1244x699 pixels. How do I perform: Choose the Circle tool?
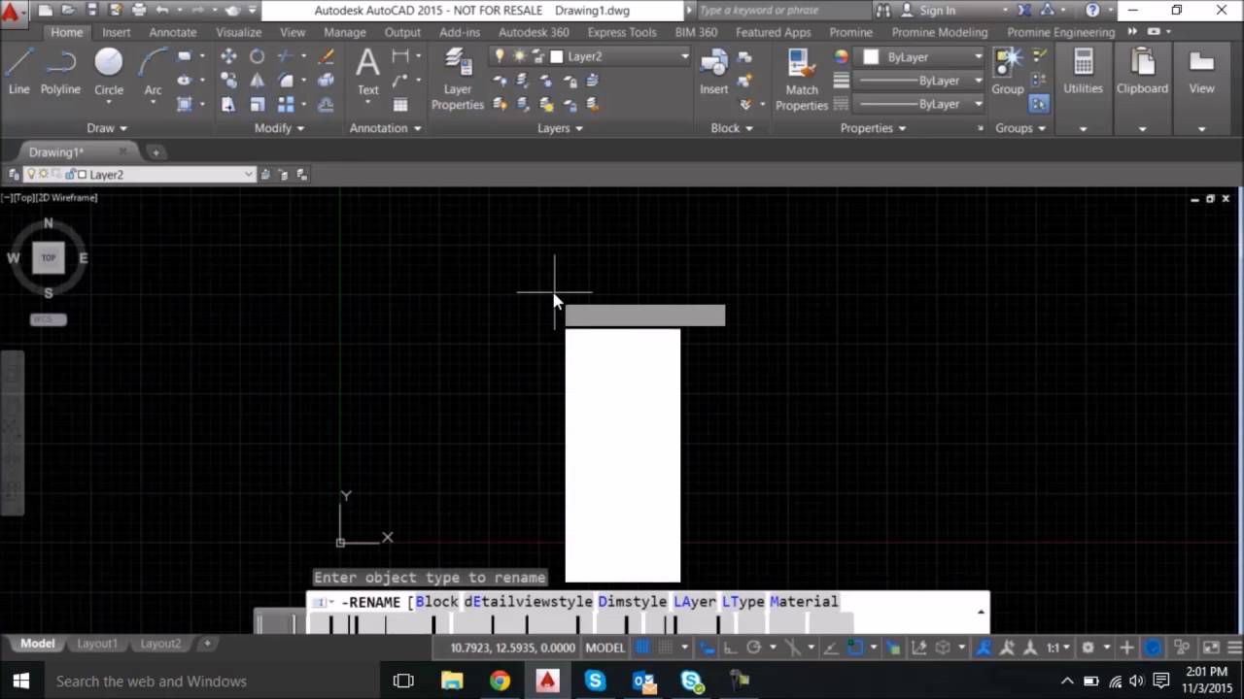click(109, 72)
